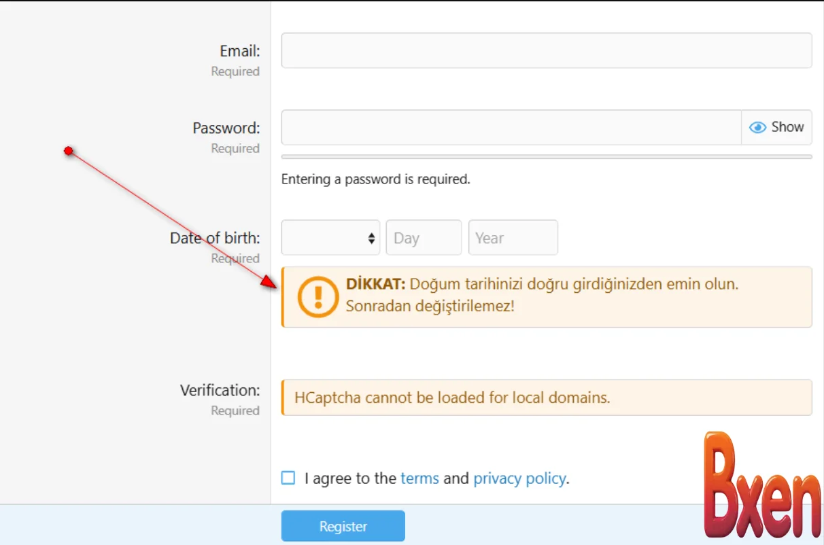Click the orange exclamation warning icon

pyautogui.click(x=317, y=297)
